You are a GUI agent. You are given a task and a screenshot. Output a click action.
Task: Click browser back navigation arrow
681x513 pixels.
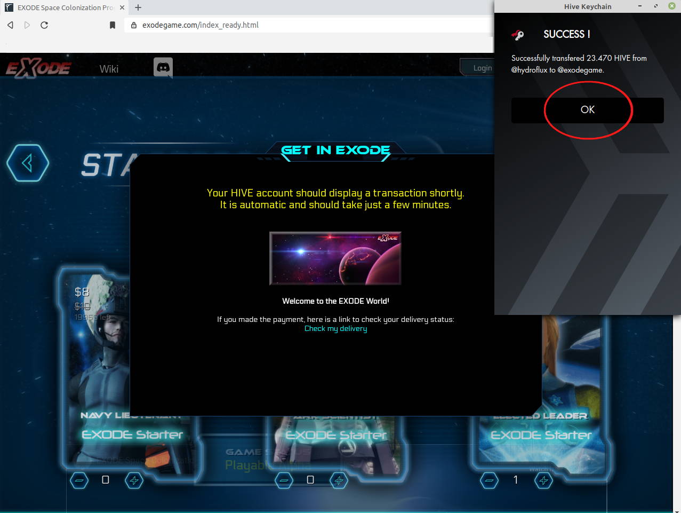click(10, 25)
